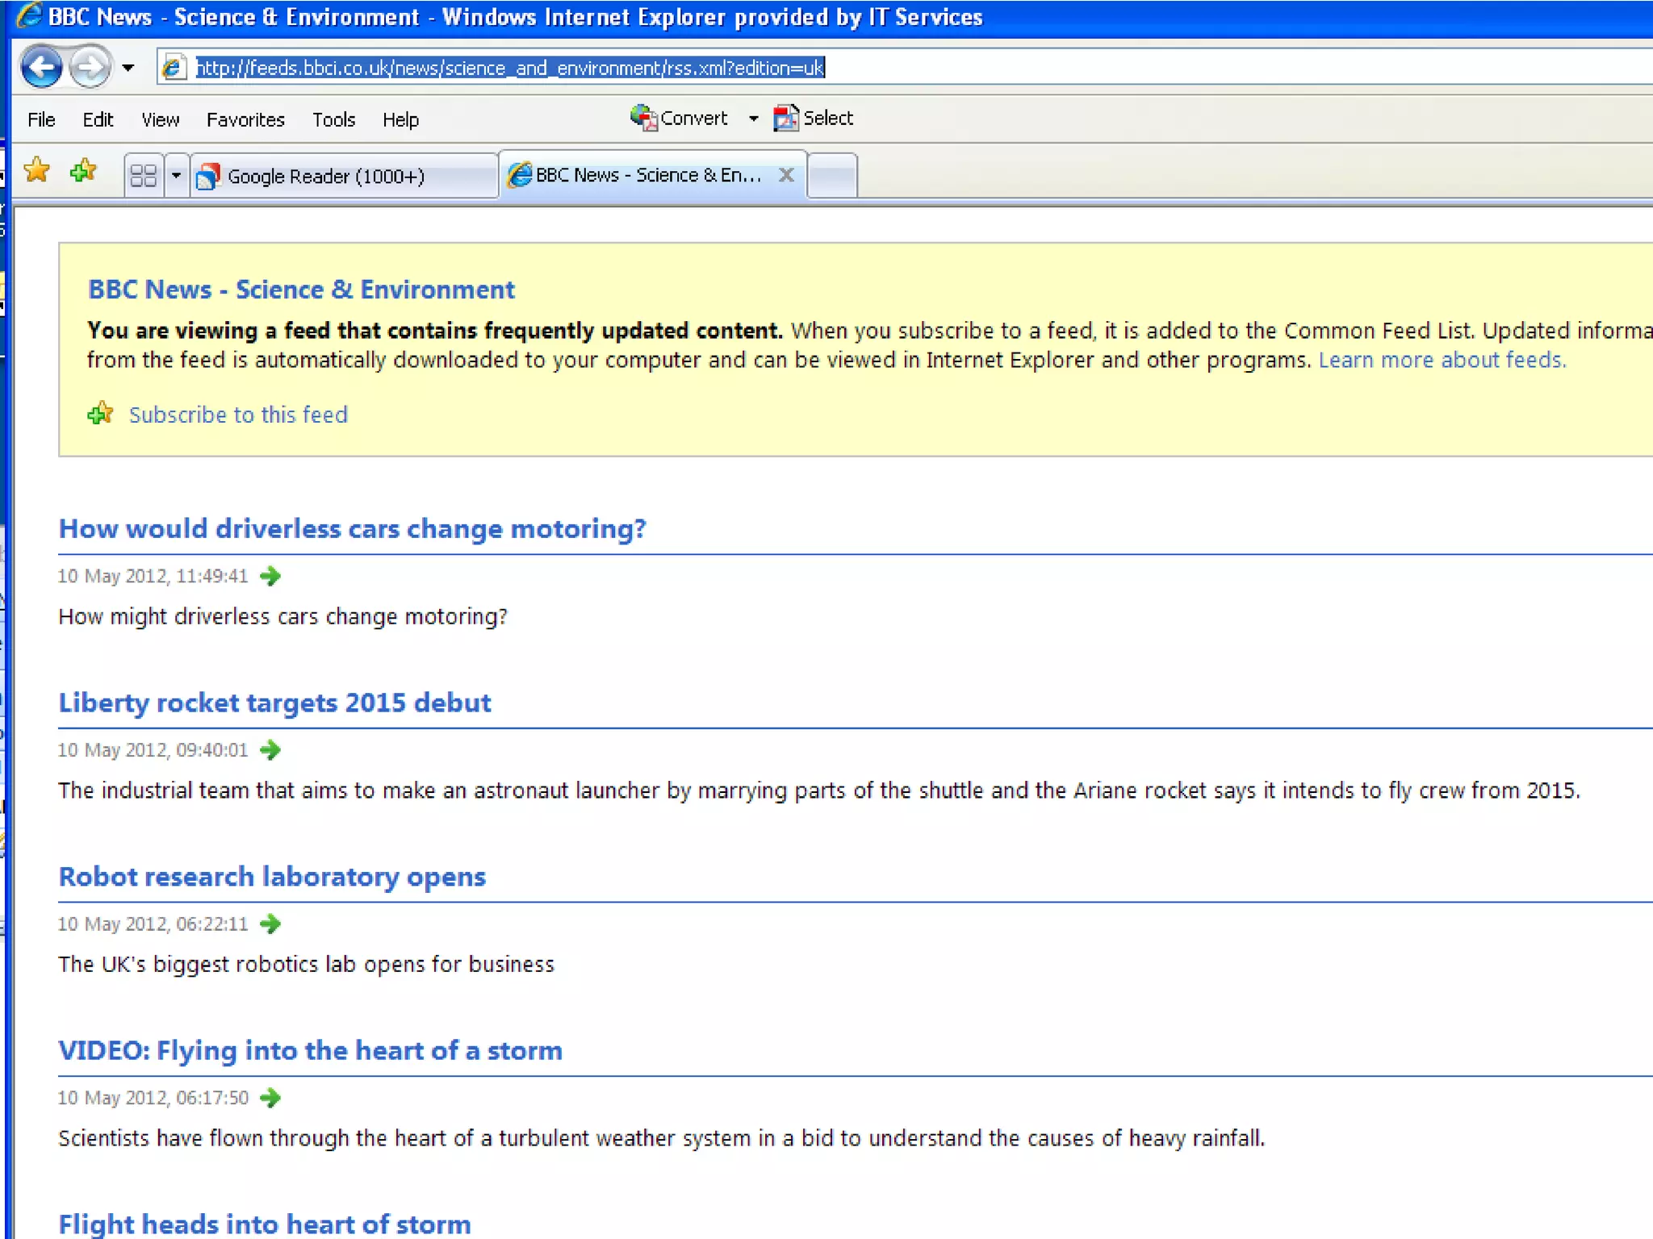The width and height of the screenshot is (1653, 1239).
Task: Expand the recent pages dropdown near Forward button
Action: click(128, 68)
